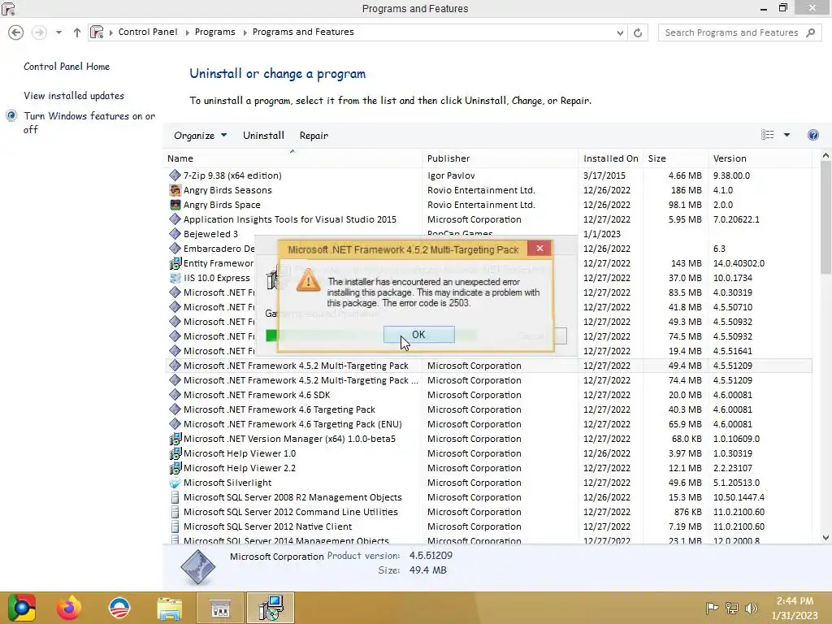Image resolution: width=832 pixels, height=624 pixels.
Task: Sort by Size column header
Action: point(675,158)
